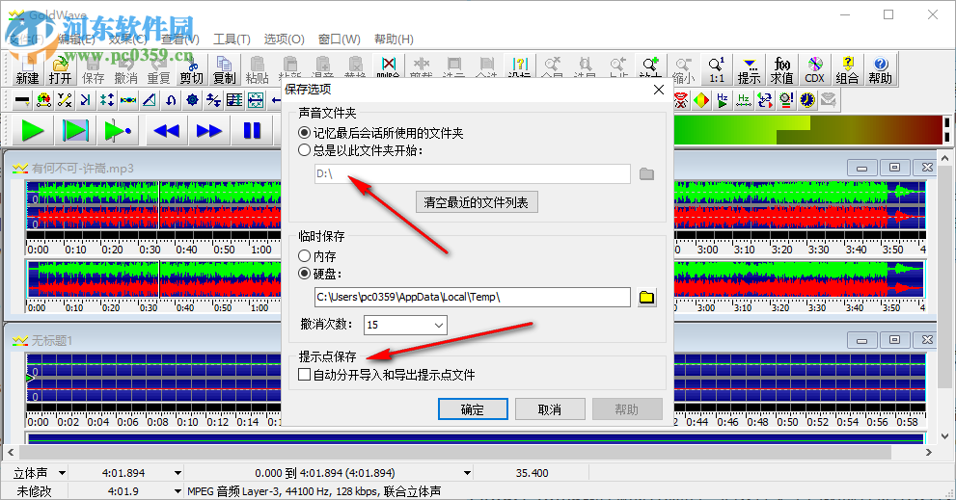This screenshot has height=500, width=956.
Task: Click the blue half-circle arrow effect icon
Action: pos(172,100)
